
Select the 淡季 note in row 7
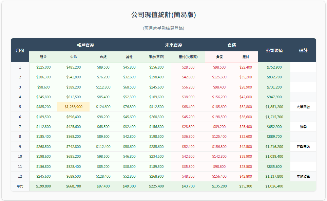304,127
